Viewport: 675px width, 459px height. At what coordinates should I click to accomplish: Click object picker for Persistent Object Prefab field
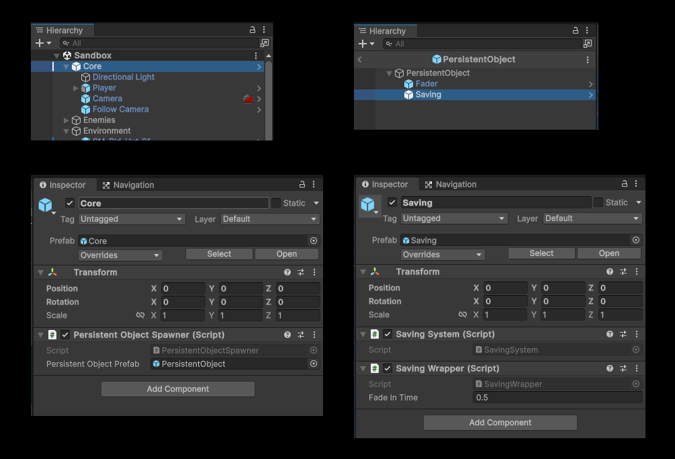coord(314,364)
